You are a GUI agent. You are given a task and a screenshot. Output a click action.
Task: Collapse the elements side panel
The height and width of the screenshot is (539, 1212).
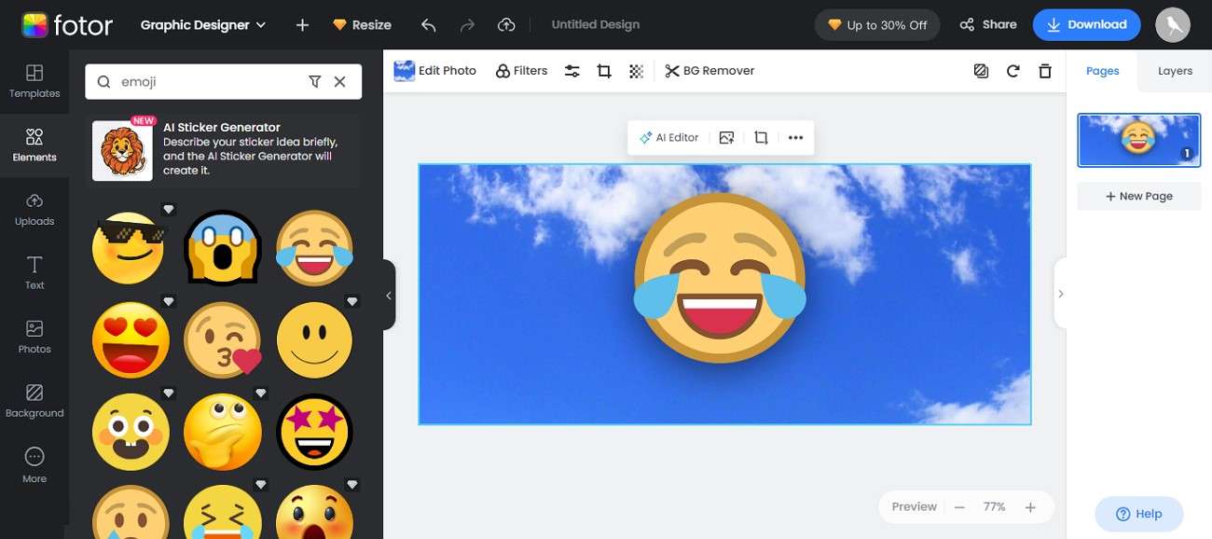coord(389,295)
